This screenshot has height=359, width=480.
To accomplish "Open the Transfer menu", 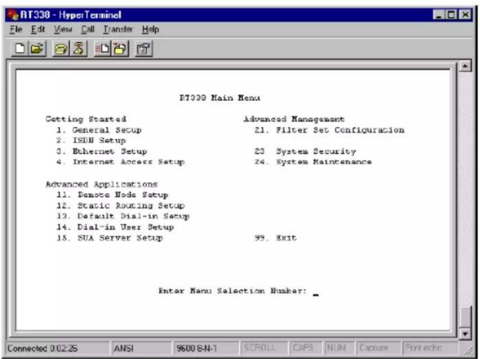I will click(118, 29).
